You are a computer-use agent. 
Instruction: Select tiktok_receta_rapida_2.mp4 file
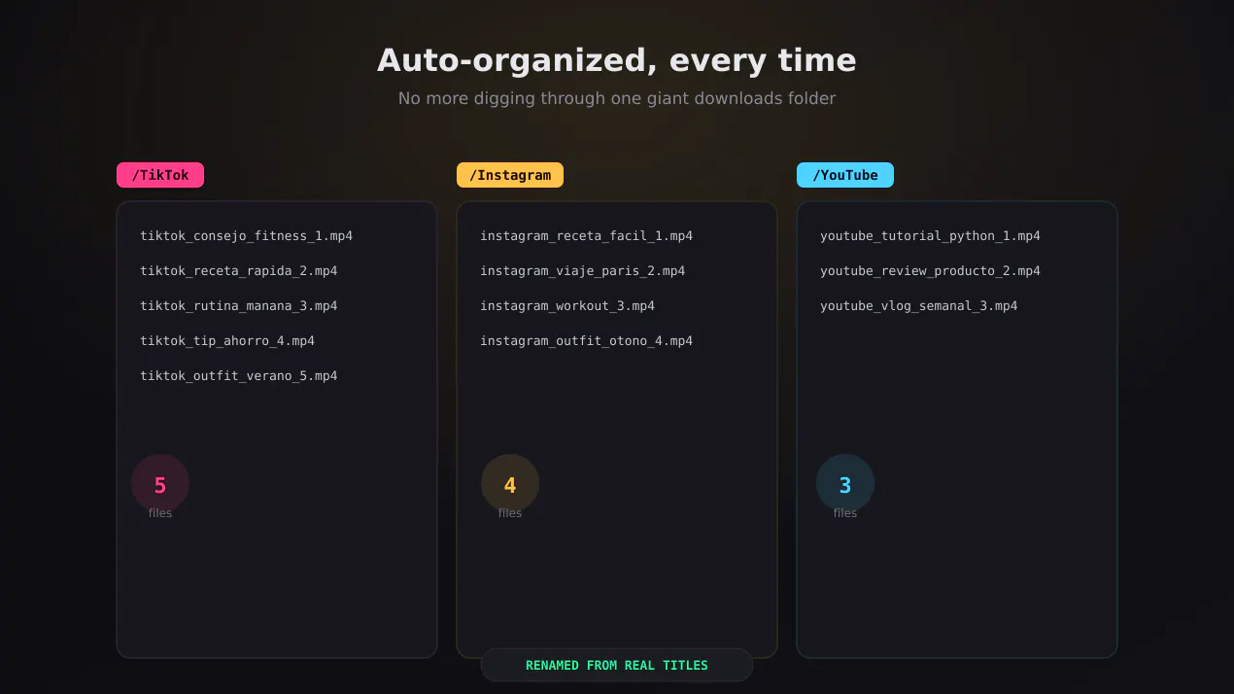coord(238,271)
